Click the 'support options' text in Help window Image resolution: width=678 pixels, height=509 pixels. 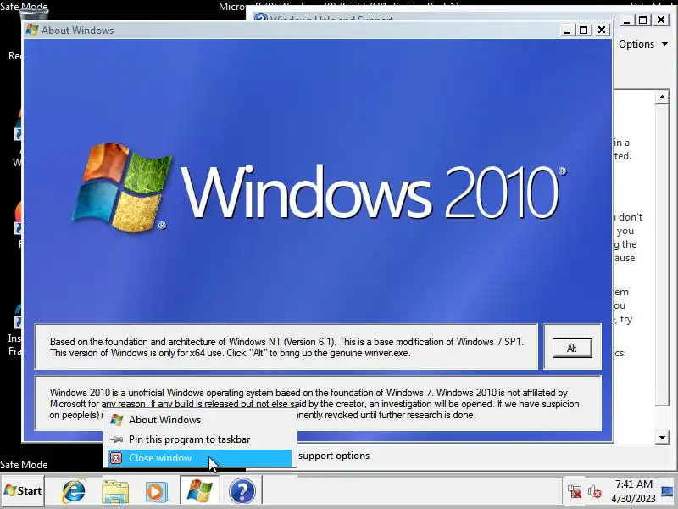click(x=334, y=456)
